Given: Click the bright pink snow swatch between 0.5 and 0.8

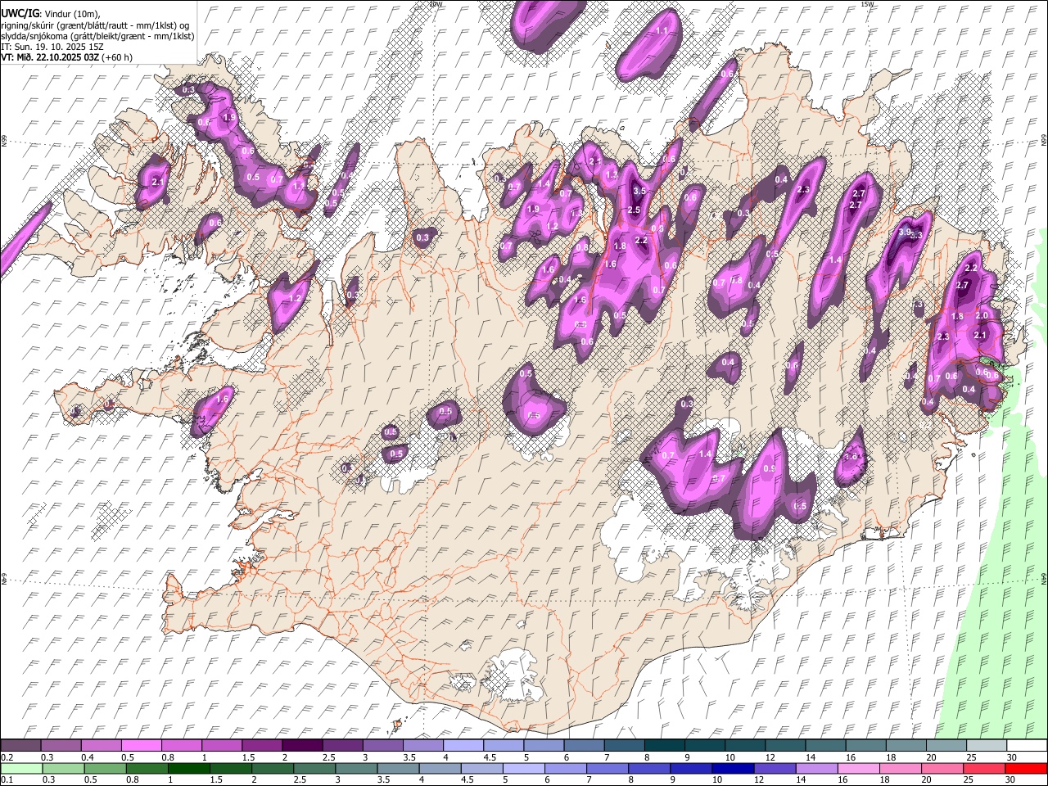Looking at the screenshot, I should 141,745.
